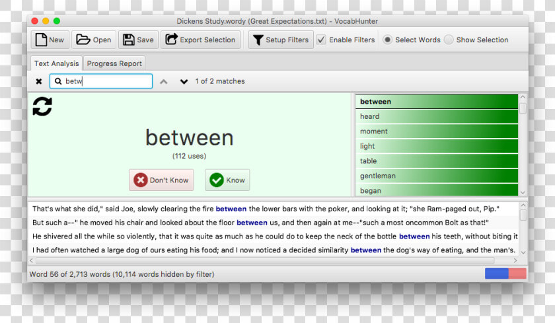555x323 pixels.
Task: Click the horizontal scroll left arrow
Action: click(32, 261)
